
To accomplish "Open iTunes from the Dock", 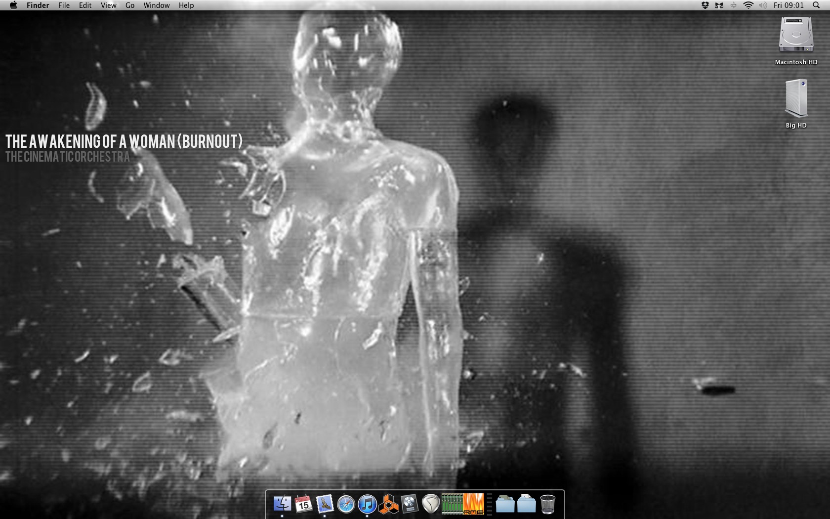I will point(367,505).
